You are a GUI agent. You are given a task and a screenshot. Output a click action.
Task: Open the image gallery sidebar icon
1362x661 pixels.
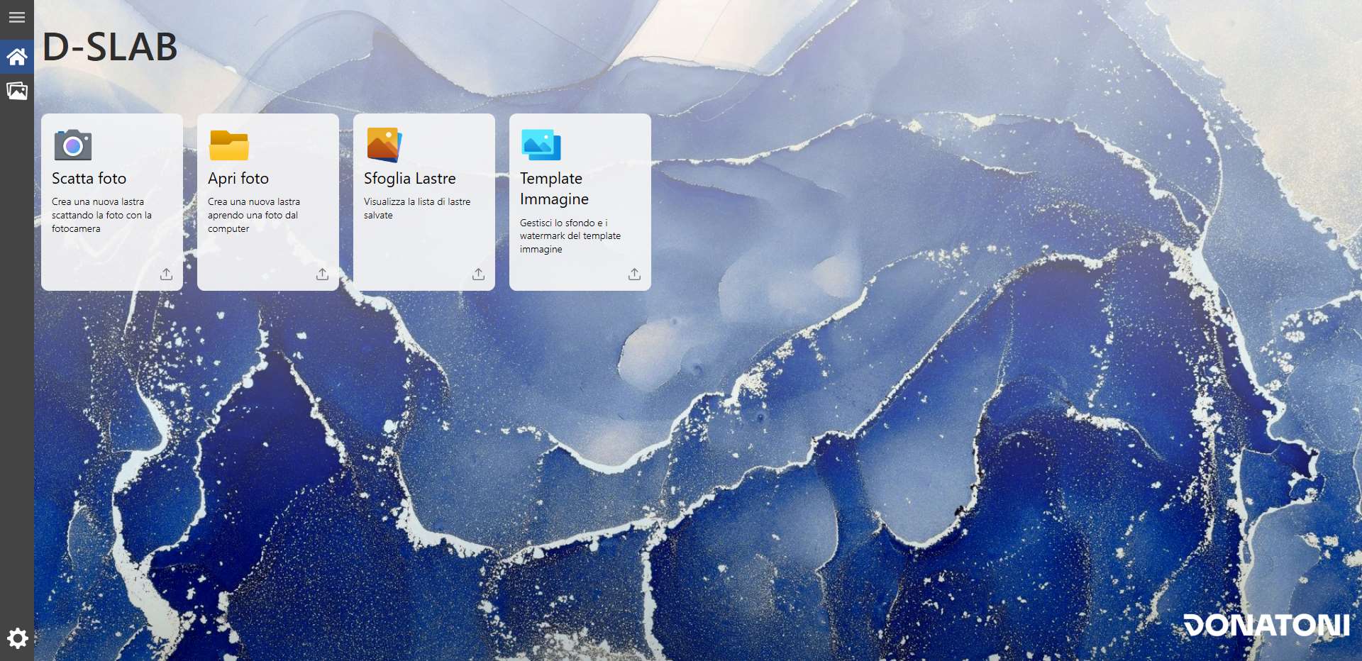(17, 91)
